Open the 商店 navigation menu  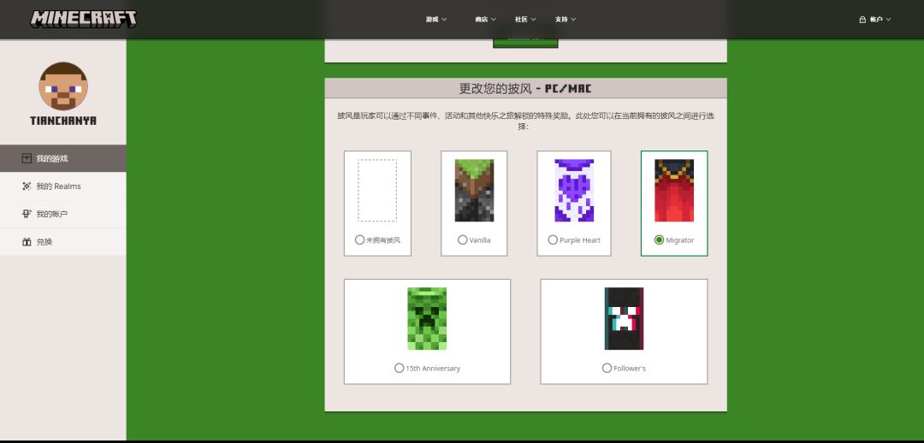coord(486,20)
